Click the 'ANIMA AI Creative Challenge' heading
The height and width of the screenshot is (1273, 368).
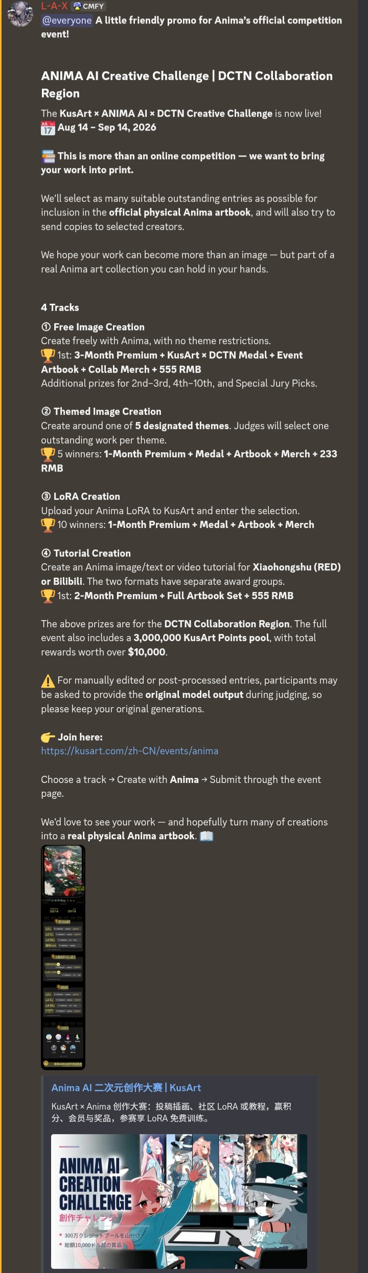(187, 84)
